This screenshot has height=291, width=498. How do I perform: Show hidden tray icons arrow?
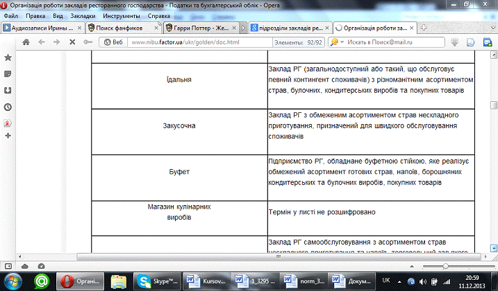(399, 281)
